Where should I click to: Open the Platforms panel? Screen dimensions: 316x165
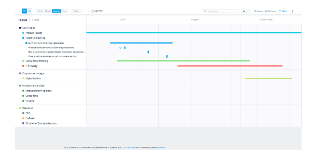point(271,11)
